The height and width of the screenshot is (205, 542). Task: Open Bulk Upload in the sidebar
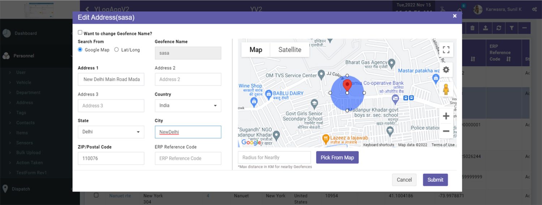29,153
